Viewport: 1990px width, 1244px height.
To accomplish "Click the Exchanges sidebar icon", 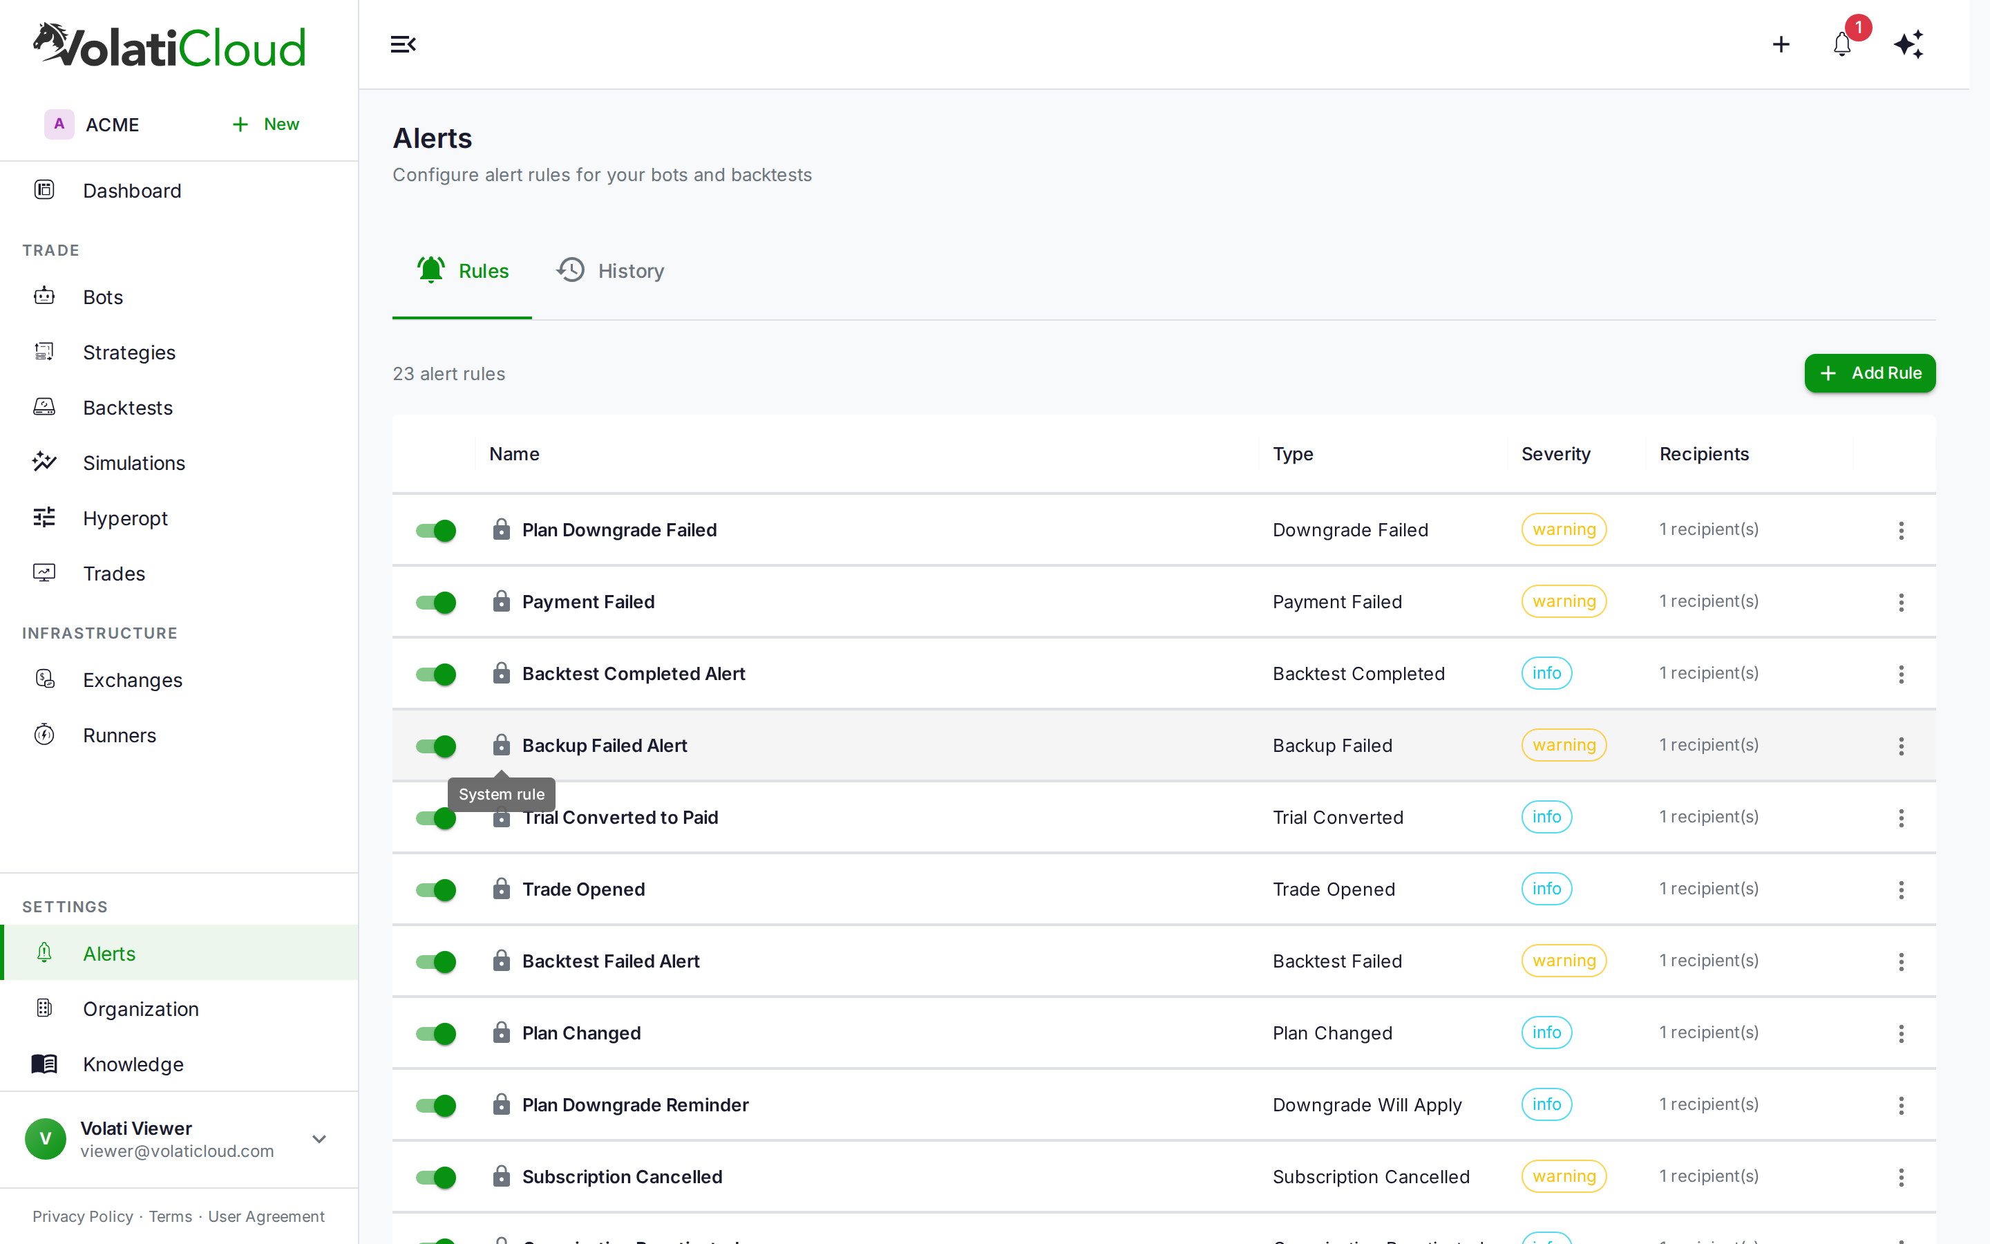I will pyautogui.click(x=44, y=679).
